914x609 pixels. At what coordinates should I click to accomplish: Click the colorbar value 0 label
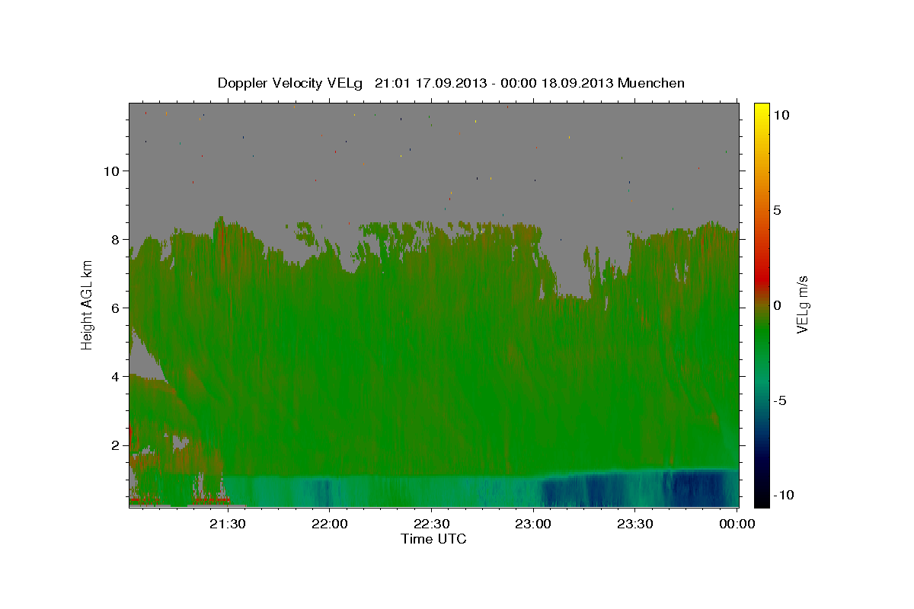tap(777, 304)
